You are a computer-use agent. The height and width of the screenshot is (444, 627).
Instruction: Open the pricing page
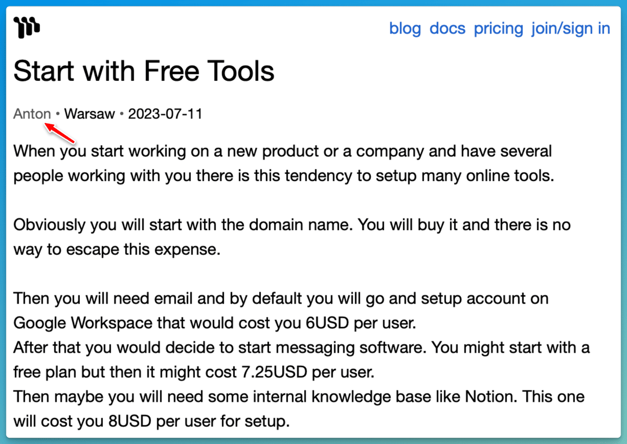tap(498, 28)
